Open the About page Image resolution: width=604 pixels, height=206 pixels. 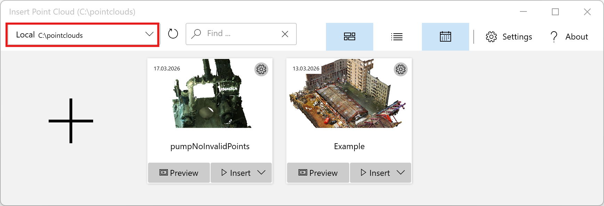coord(569,37)
